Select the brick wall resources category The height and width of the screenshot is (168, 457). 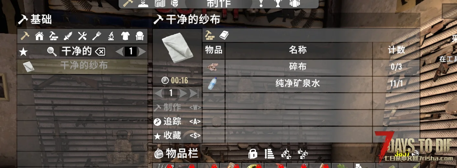pos(54,36)
